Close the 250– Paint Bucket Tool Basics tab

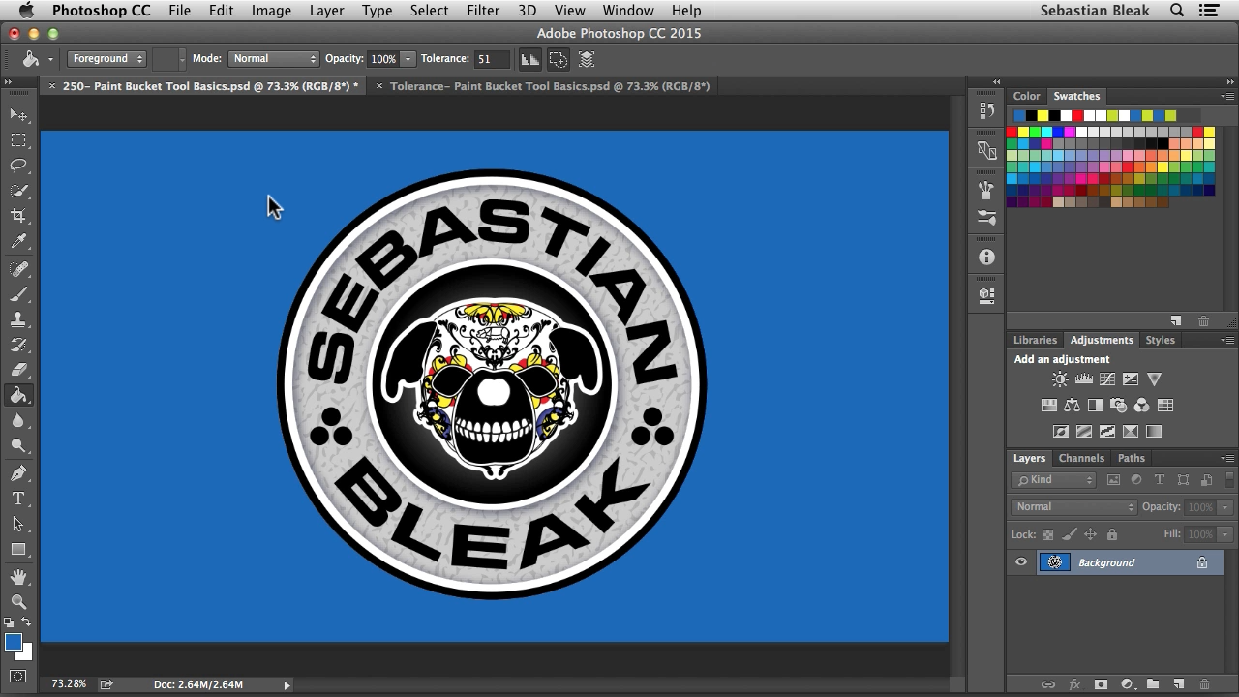[x=52, y=86]
